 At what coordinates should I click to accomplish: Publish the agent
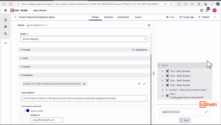point(204,17)
